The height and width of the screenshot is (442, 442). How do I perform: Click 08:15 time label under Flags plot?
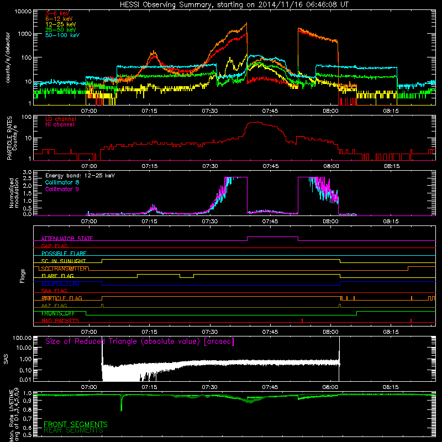[391, 332]
